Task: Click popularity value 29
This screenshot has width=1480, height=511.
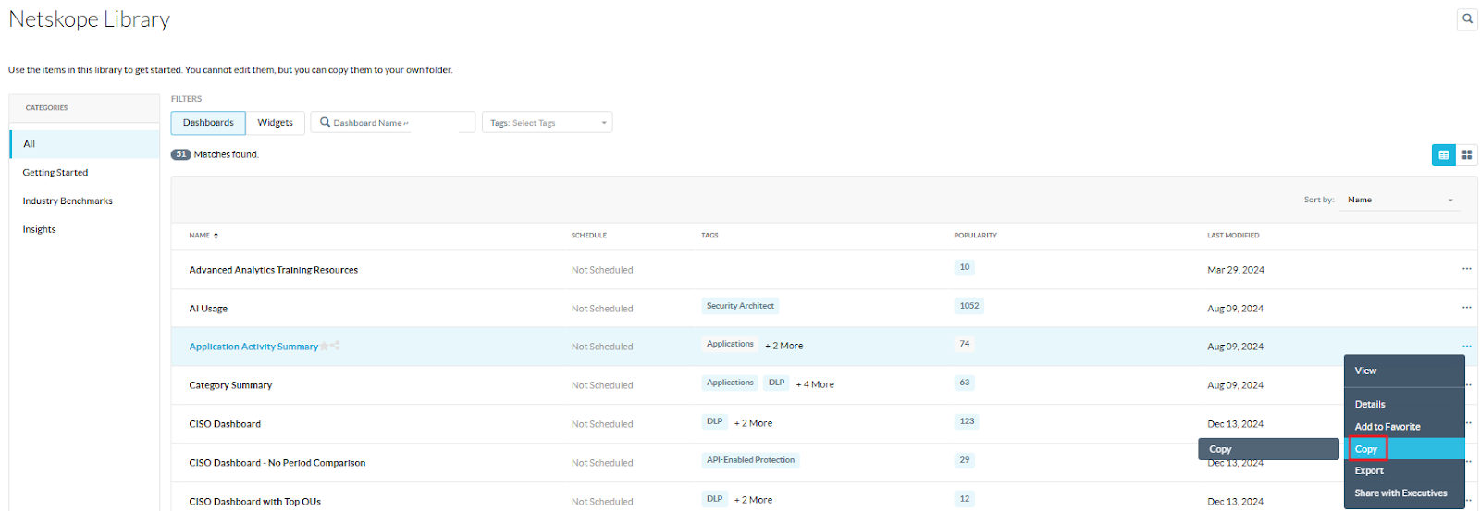Action: (x=965, y=460)
